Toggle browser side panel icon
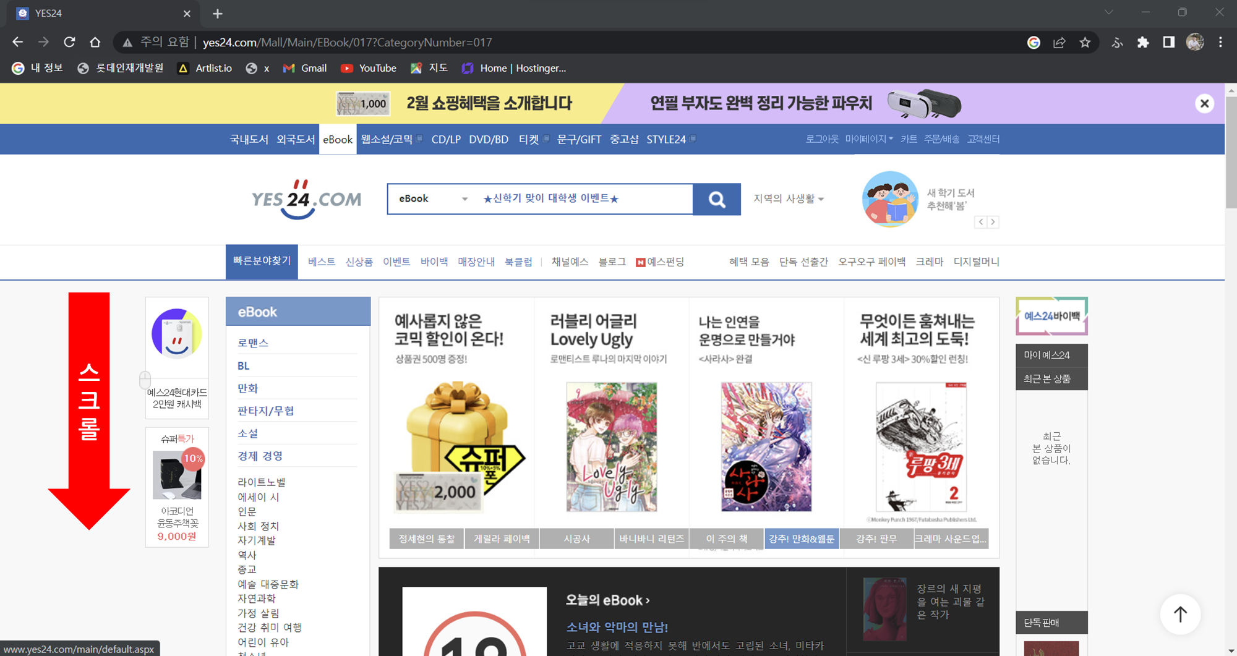The width and height of the screenshot is (1237, 656). (1168, 42)
